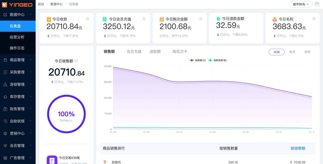Select the 营销中心 sidebar icon
This screenshot has height=164, width=323.
pos(6,133)
